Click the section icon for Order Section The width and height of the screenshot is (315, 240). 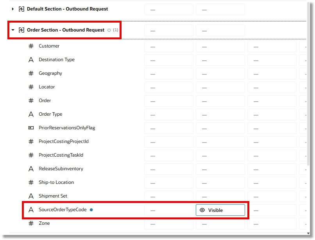[21, 30]
